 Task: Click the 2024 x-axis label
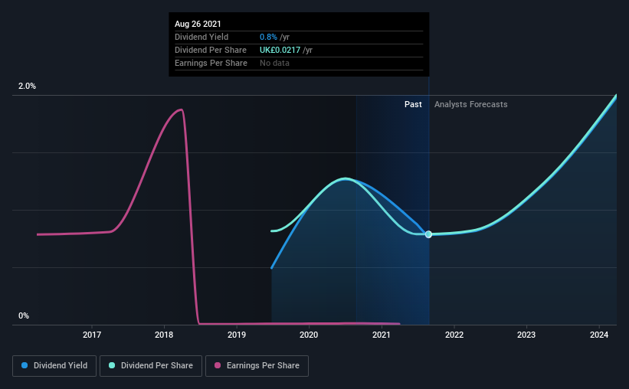pos(599,335)
